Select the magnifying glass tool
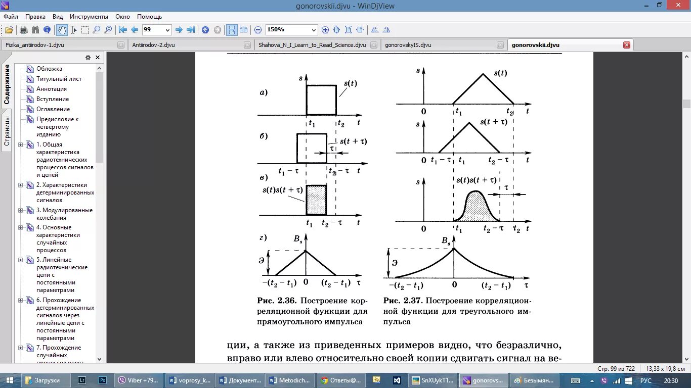This screenshot has height=388, width=691. pos(96,30)
